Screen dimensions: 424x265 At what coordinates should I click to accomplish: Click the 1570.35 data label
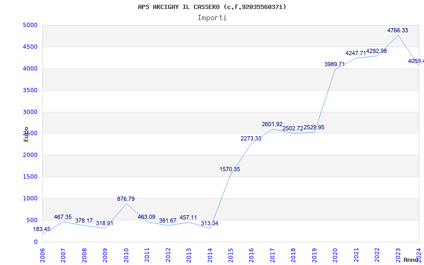(x=230, y=169)
